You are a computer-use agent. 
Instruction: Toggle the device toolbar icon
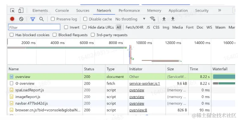[x=21, y=10]
